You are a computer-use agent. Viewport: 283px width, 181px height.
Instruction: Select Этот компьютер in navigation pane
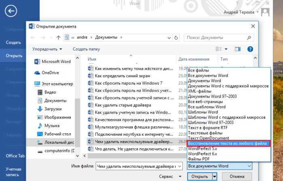click(x=54, y=84)
